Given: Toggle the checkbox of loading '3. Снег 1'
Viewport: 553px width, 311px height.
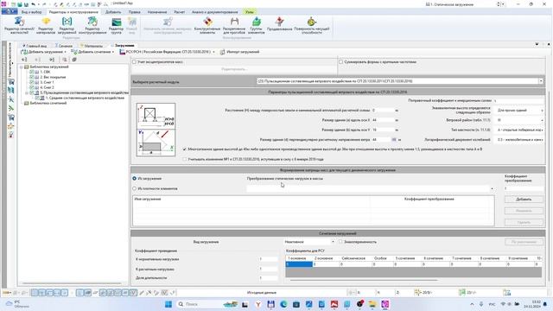Looking at the screenshot, I should [x=32, y=82].
